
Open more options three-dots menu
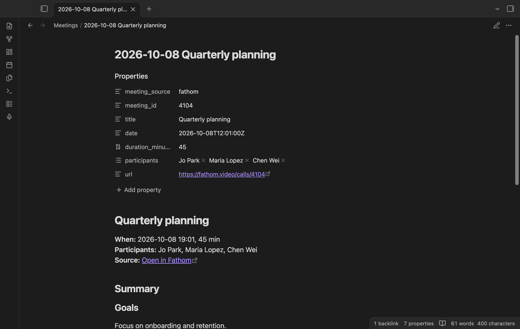(509, 25)
